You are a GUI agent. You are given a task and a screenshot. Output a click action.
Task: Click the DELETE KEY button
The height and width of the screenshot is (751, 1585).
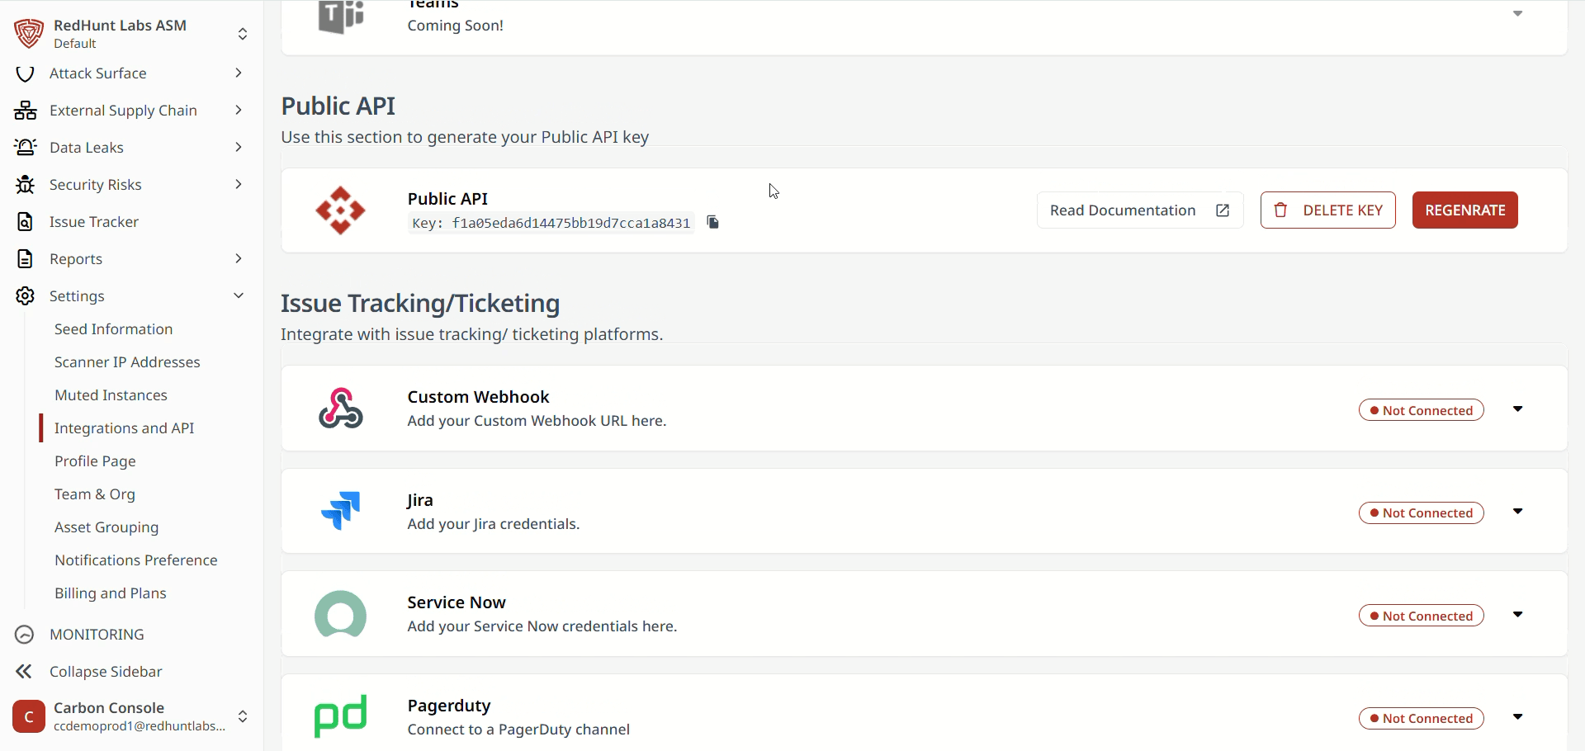click(1328, 210)
